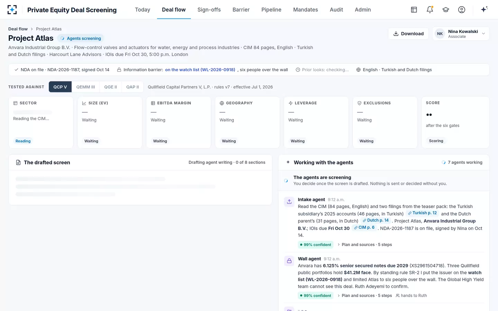Screen dimensions: 498x311
Task: Select the QEMM III fund toggle
Action: pyautogui.click(x=85, y=87)
